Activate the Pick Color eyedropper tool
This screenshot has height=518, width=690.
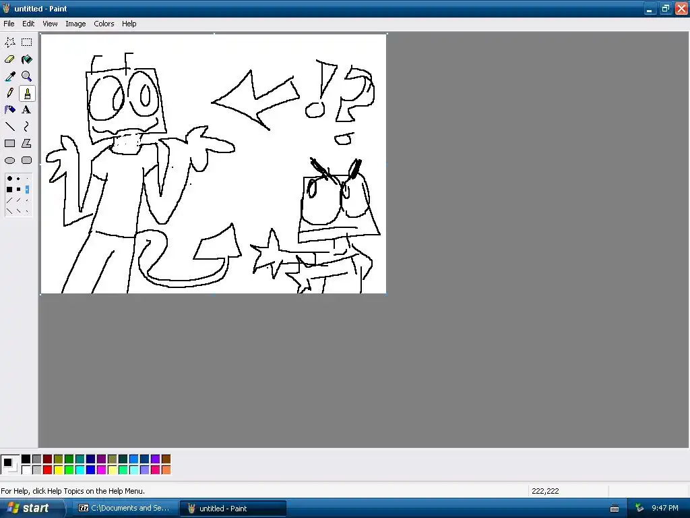[9, 76]
